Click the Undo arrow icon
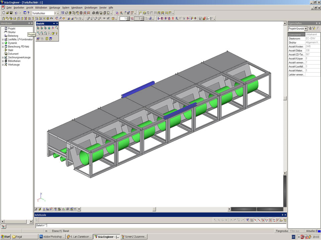The image size is (321, 240). point(16,13)
